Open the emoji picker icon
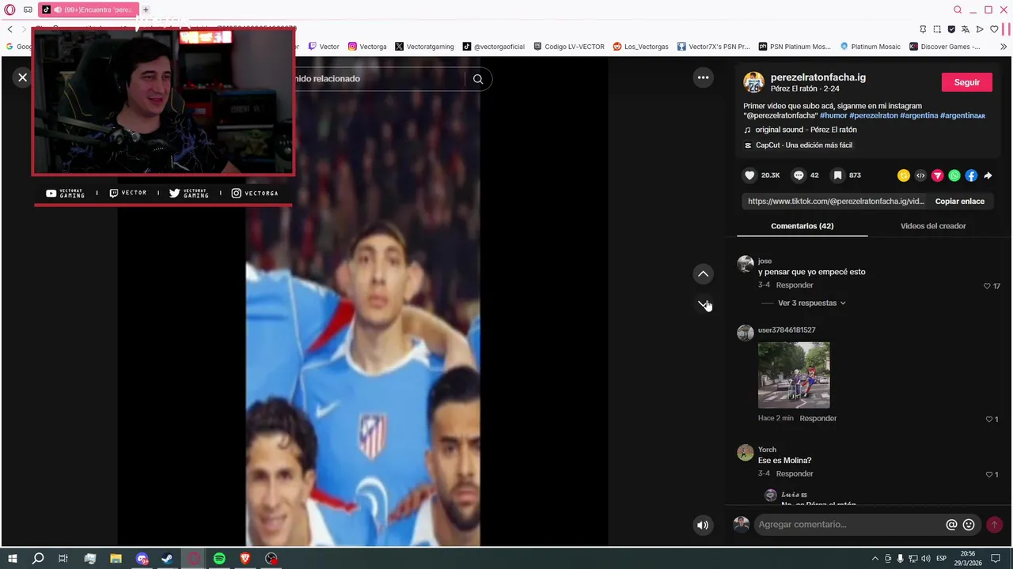The image size is (1013, 569). tap(969, 525)
